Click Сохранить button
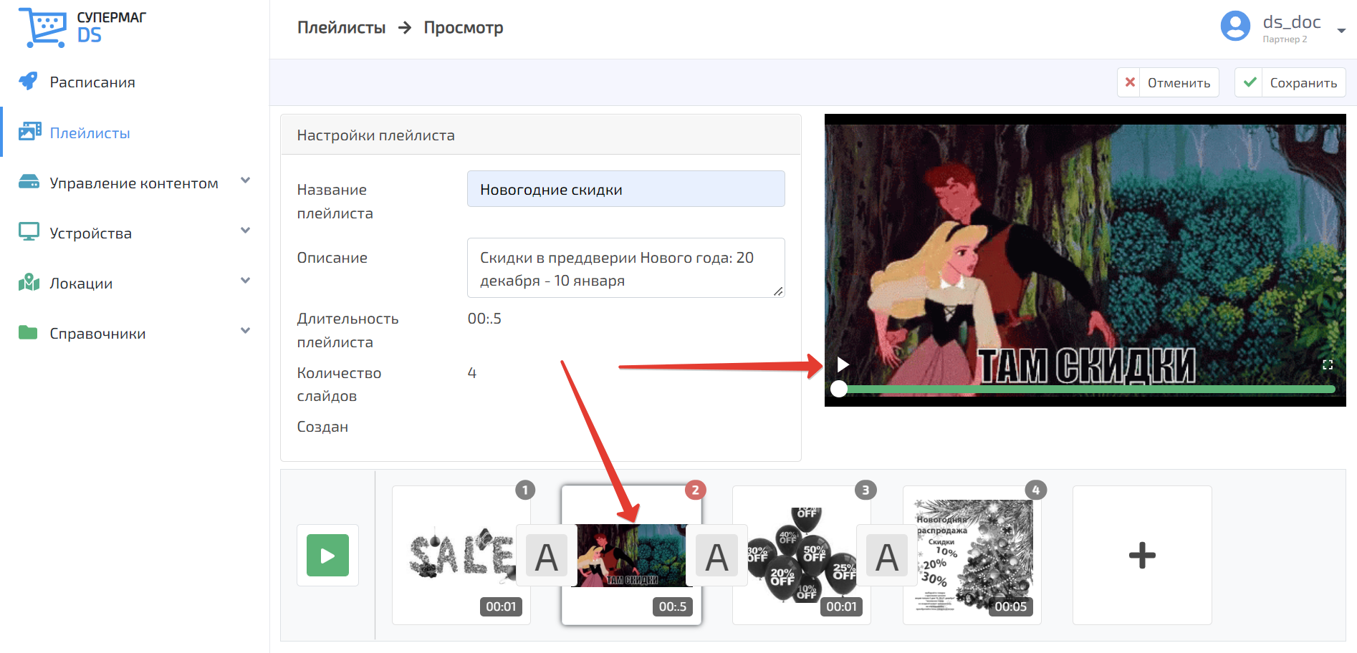This screenshot has width=1357, height=653. [x=1290, y=82]
